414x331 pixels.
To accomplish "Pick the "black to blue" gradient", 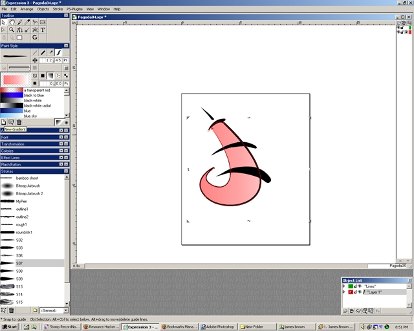I will coord(32,95).
